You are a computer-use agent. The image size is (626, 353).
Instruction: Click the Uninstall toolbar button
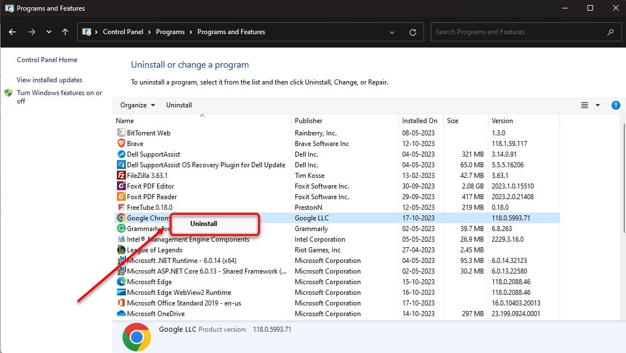[x=179, y=105]
